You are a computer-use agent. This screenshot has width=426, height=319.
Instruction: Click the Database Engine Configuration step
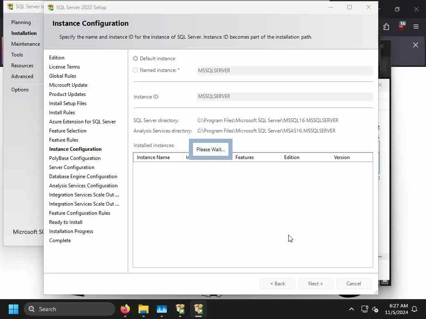[x=83, y=176]
